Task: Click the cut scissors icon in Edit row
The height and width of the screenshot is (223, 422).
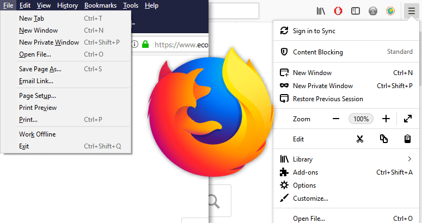Action: [x=360, y=139]
